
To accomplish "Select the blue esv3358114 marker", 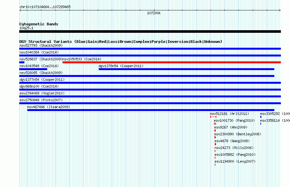I will pyautogui.click(x=261, y=124).
